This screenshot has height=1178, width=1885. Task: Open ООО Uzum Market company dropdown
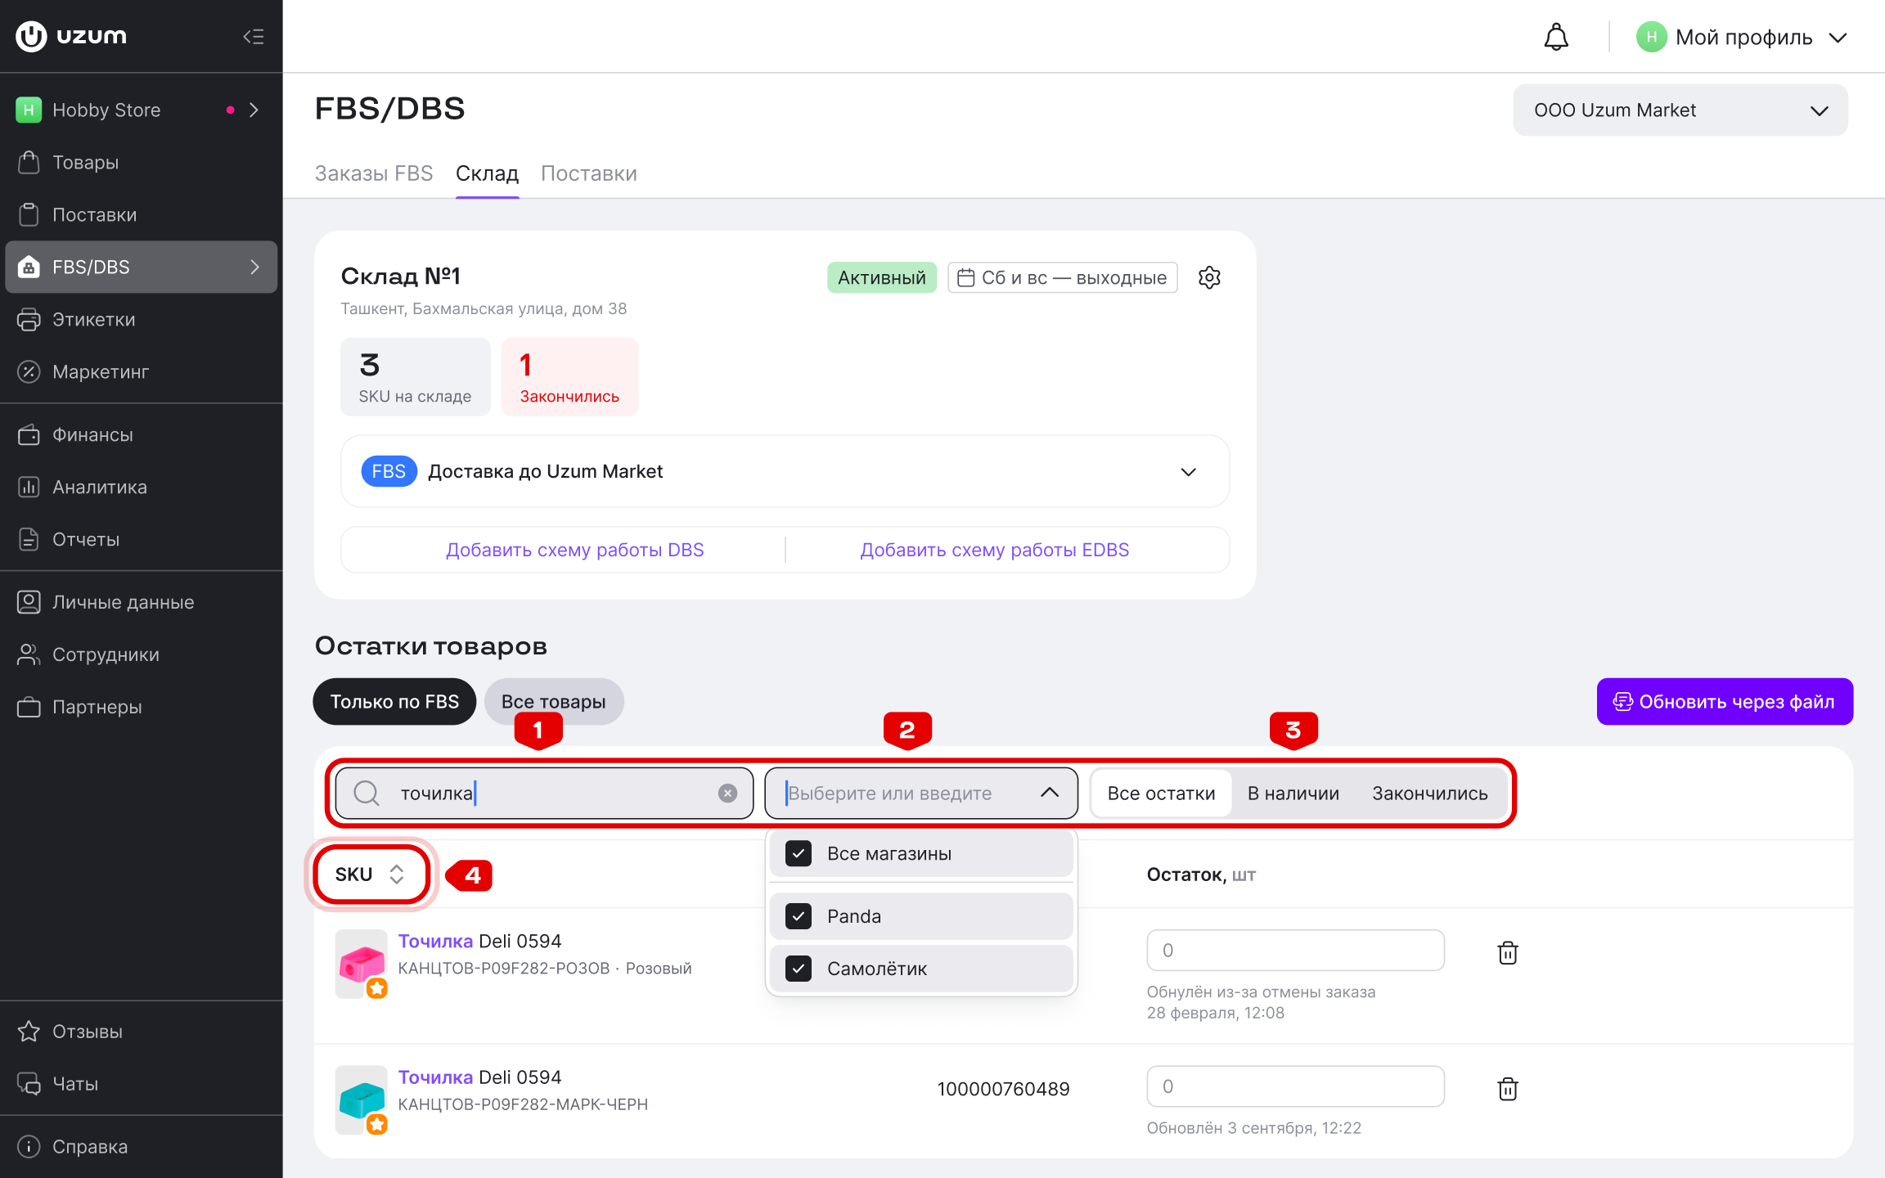[1680, 110]
